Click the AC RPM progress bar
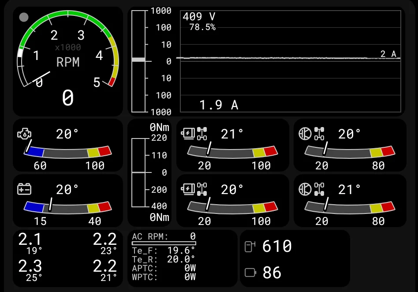This screenshot has height=292, width=418. [x=164, y=243]
